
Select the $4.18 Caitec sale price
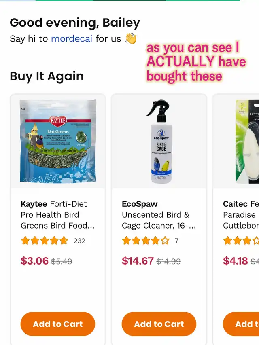tap(236, 261)
